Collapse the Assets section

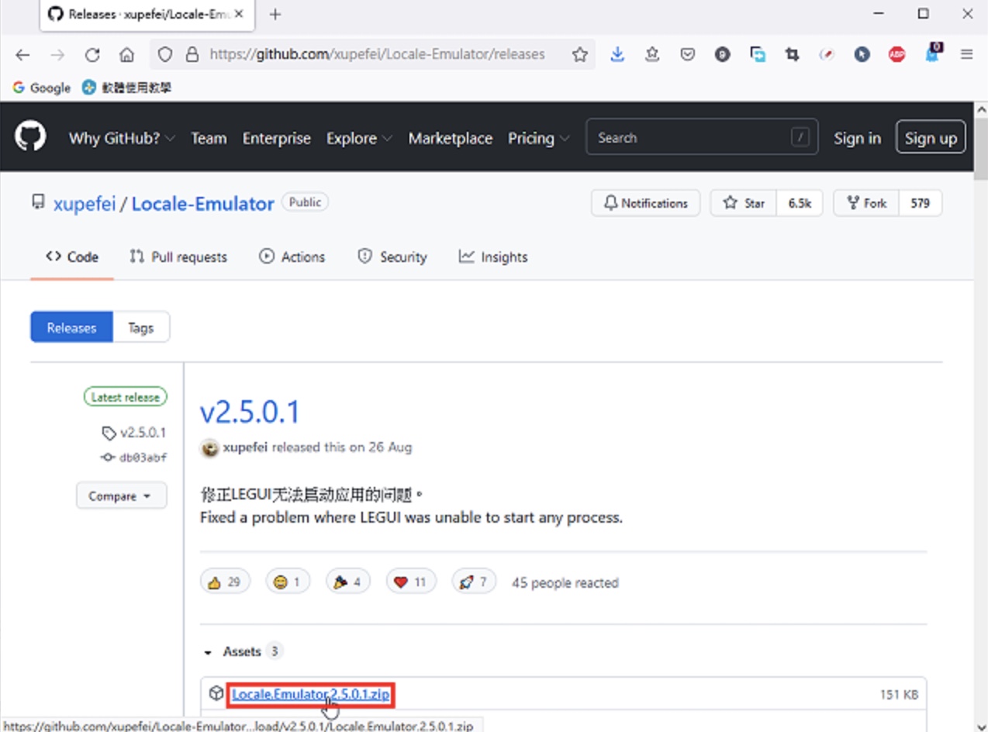(x=242, y=651)
